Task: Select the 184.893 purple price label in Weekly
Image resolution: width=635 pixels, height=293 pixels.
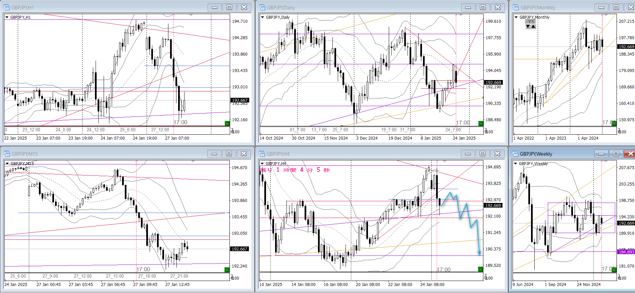Action: point(626,252)
